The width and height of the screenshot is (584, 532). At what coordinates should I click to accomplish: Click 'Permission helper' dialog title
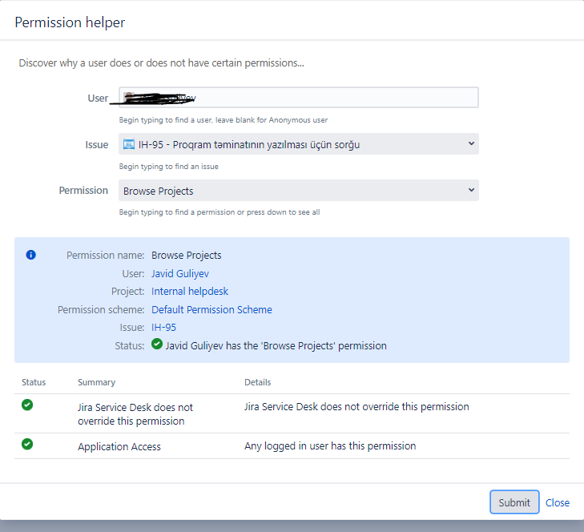click(x=70, y=22)
